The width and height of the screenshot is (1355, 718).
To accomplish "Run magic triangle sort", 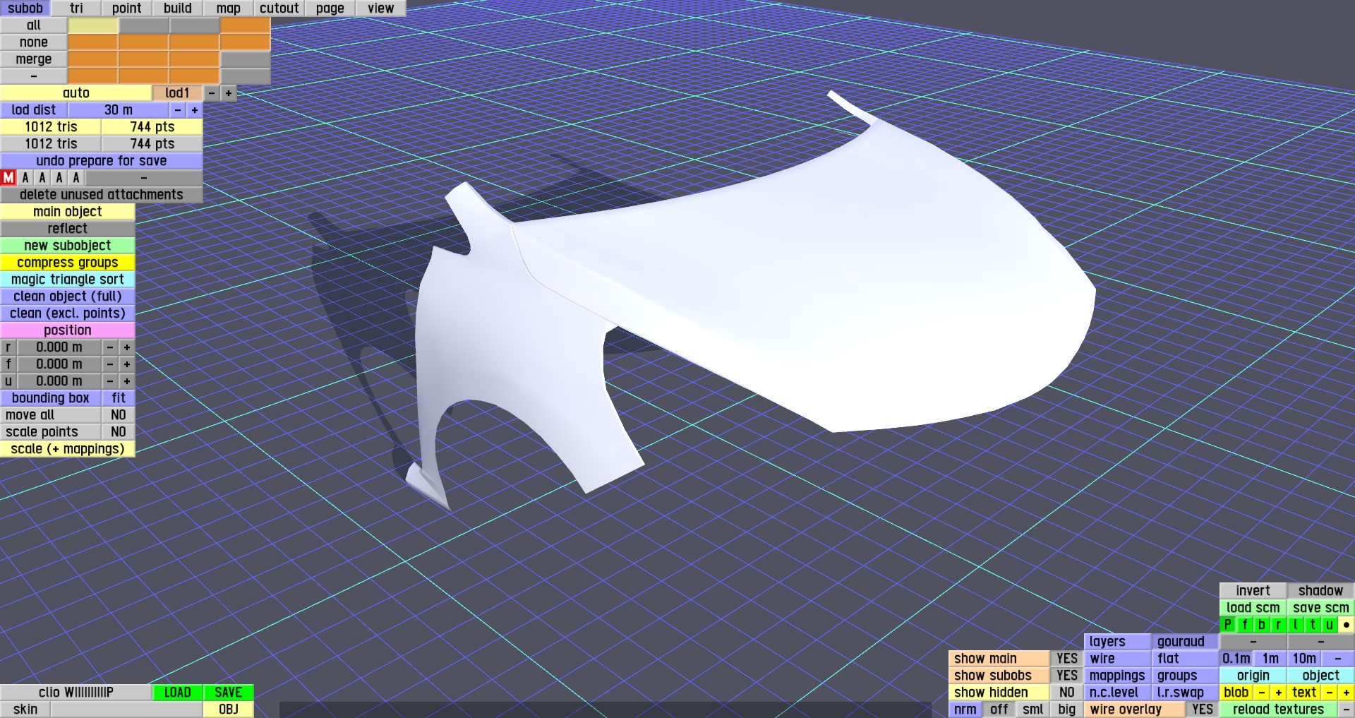I will coord(68,280).
